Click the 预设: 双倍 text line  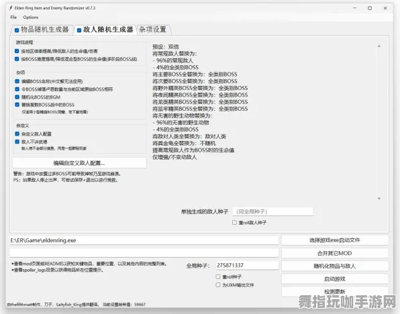[x=166, y=47]
